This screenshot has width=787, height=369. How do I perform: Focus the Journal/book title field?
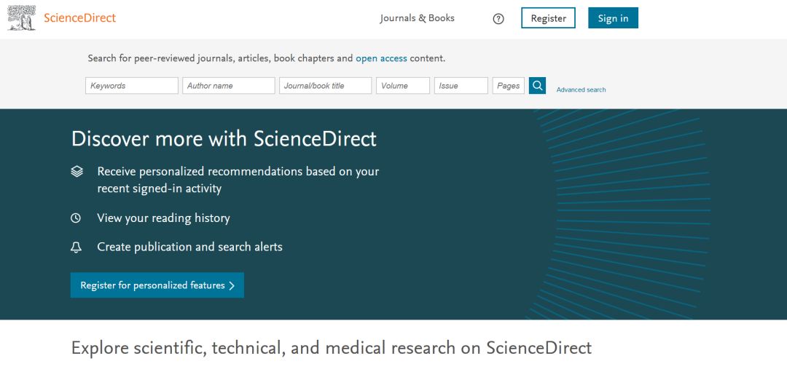tap(325, 86)
